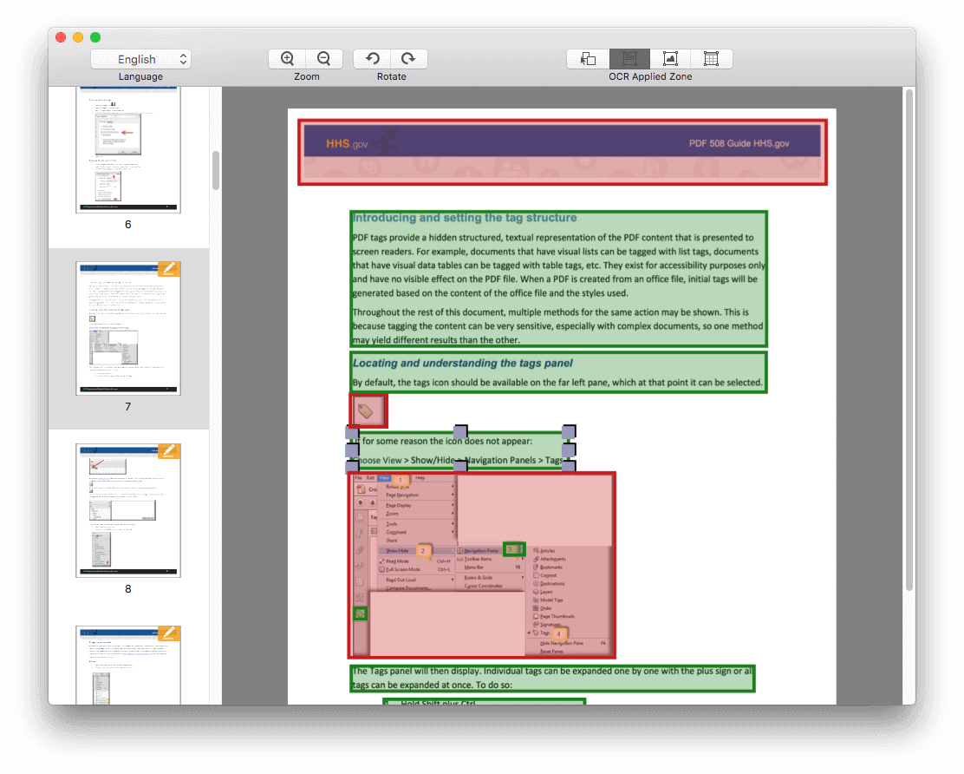Viewport: 964px width, 774px height.
Task: Click the thumbnail sidebar scrollbar
Action: pyautogui.click(x=215, y=170)
